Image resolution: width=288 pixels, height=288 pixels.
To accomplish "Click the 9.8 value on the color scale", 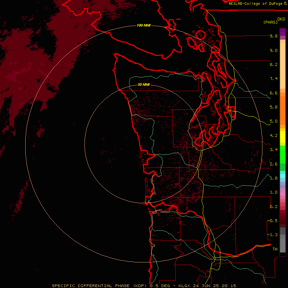I will click(274, 36).
